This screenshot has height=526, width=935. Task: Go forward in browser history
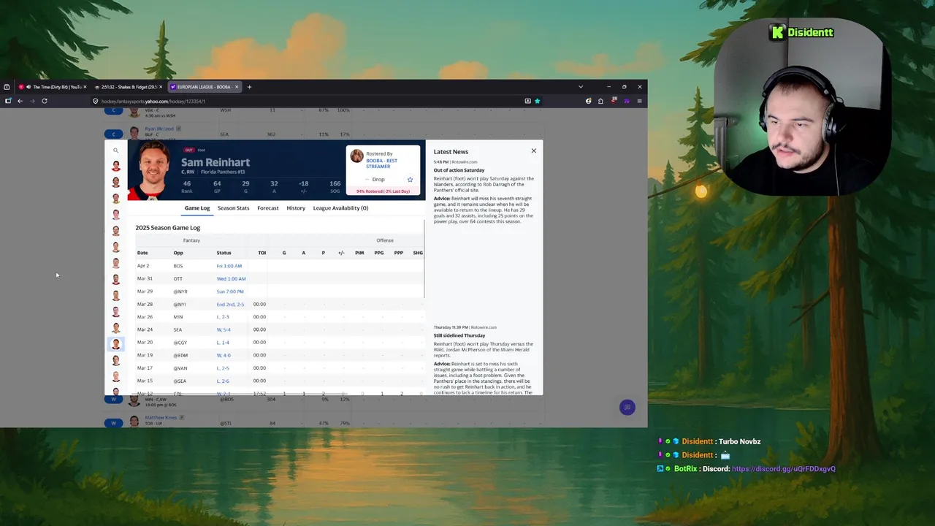32,101
